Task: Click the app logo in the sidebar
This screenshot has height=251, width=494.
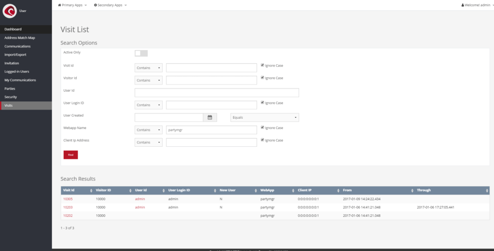Action: [x=10, y=11]
